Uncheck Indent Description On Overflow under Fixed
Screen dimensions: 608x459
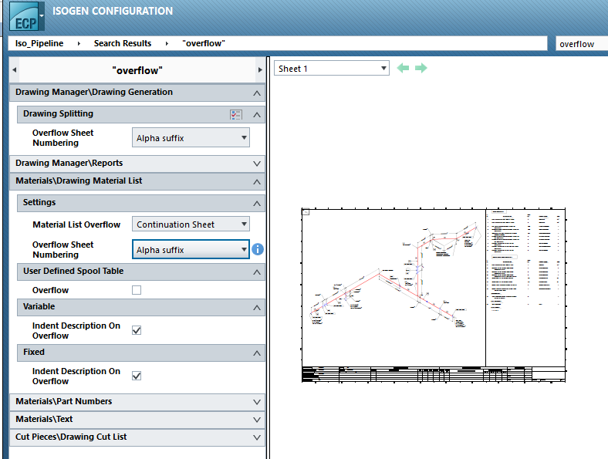click(137, 376)
